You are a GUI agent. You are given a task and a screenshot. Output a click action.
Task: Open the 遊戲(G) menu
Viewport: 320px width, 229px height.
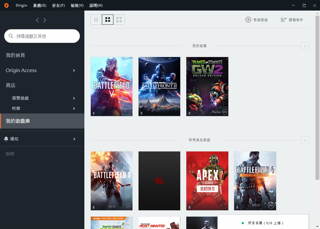tap(40, 5)
